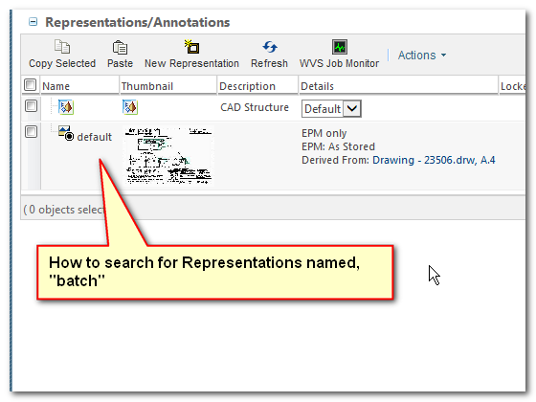Open the Default details dropdown

331,109
